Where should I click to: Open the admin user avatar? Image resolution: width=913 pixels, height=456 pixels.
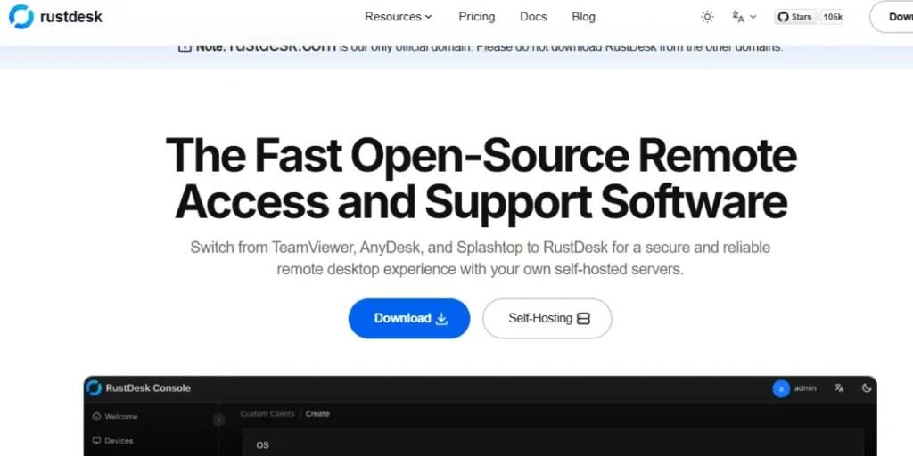click(x=781, y=388)
